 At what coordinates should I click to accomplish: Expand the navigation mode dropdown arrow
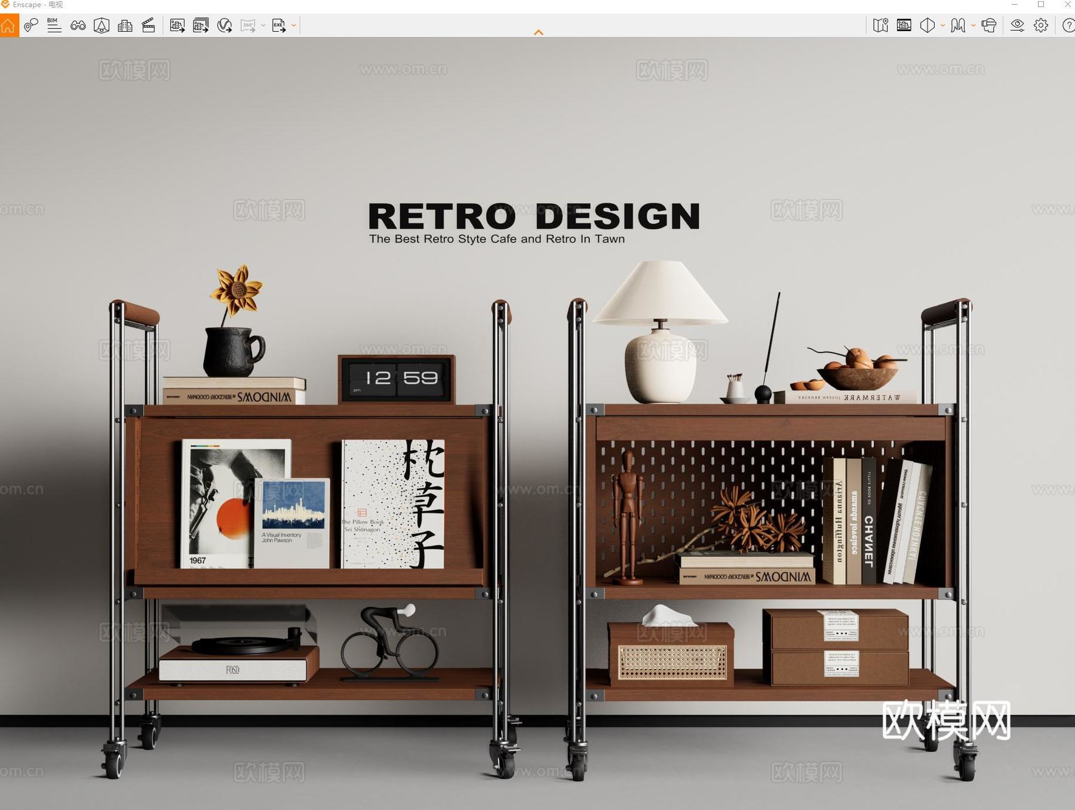point(973,26)
